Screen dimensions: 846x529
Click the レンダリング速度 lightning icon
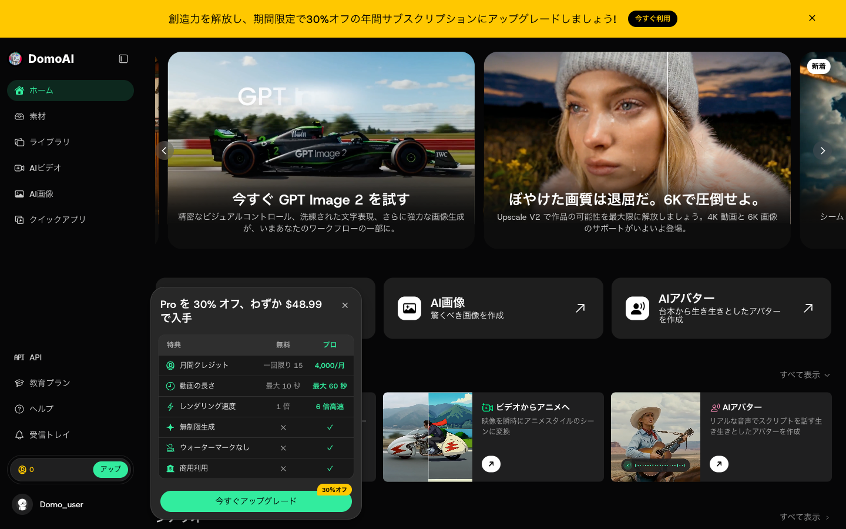170,407
